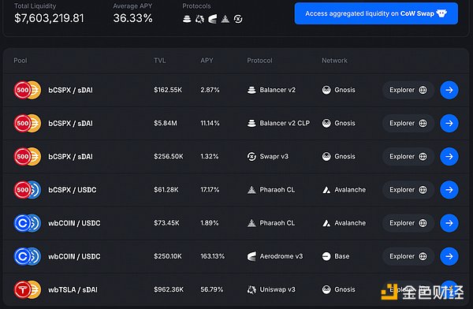Sort pools by the TVL column header
This screenshot has width=473, height=309.
(160, 61)
